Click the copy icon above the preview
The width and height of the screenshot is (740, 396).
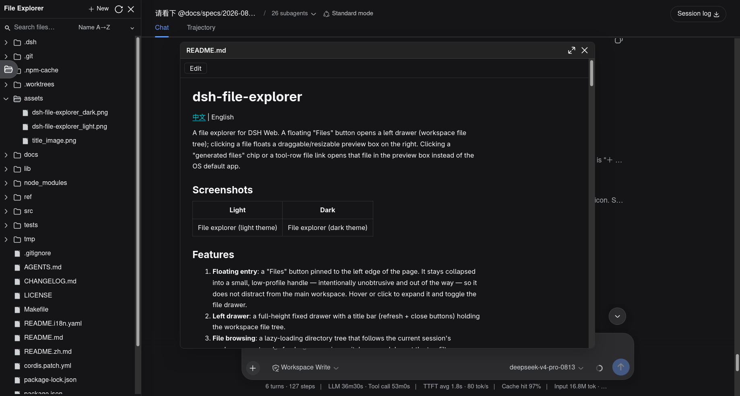pyautogui.click(x=619, y=40)
